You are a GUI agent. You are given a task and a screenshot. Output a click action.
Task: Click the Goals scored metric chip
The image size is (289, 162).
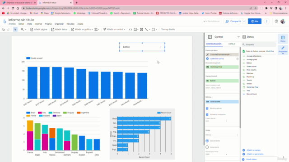pyautogui.click(x=222, y=102)
